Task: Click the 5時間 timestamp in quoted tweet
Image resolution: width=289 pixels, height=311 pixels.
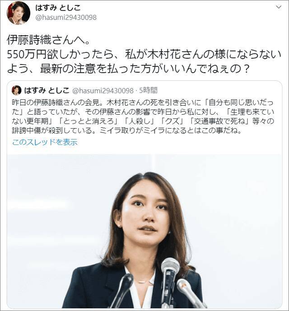Action: (148, 90)
